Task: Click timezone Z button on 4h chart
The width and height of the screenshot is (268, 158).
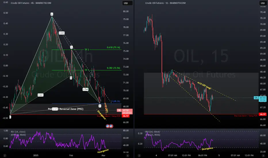Action: (x=5, y=155)
